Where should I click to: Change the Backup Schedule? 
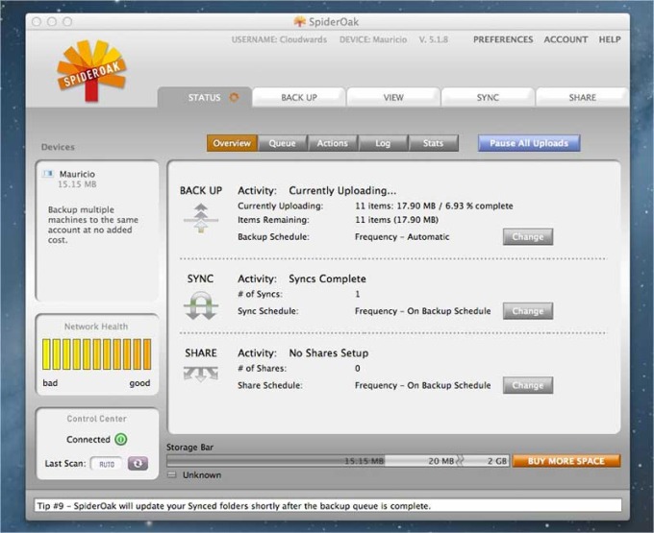pos(528,236)
